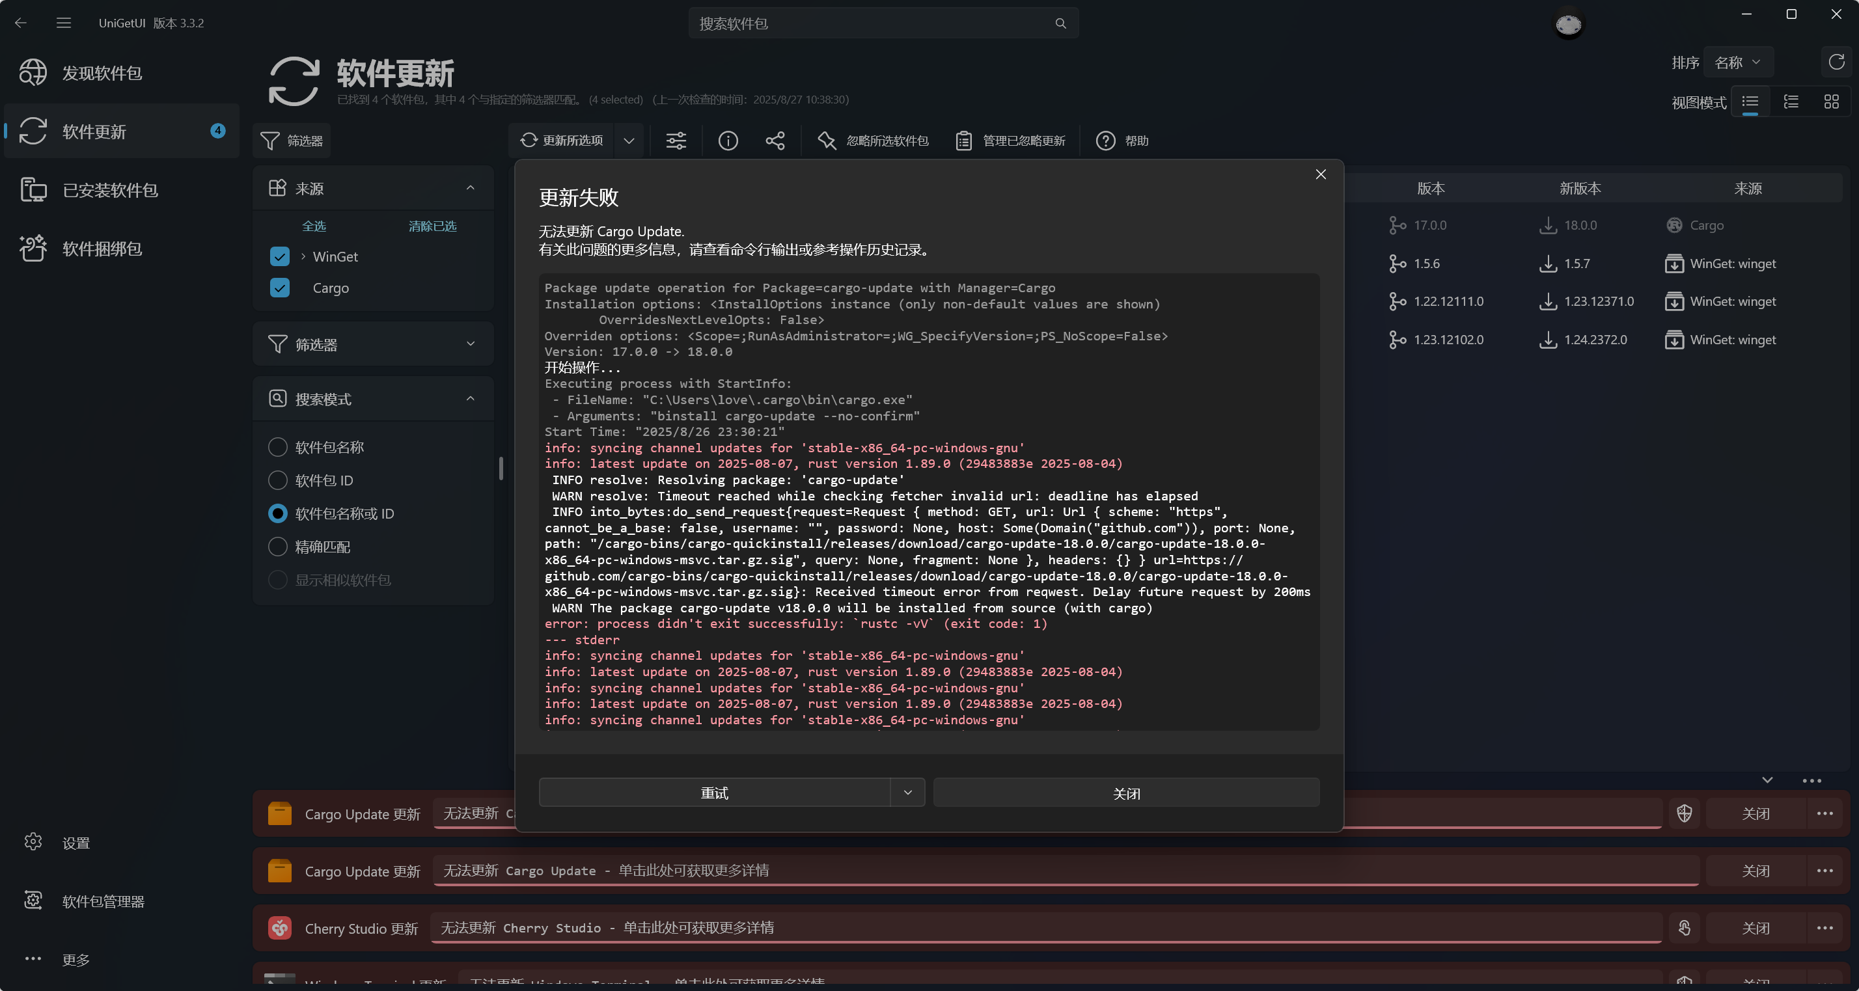Click filter pane scrollbar handle
This screenshot has width=1859, height=991.
click(x=500, y=468)
